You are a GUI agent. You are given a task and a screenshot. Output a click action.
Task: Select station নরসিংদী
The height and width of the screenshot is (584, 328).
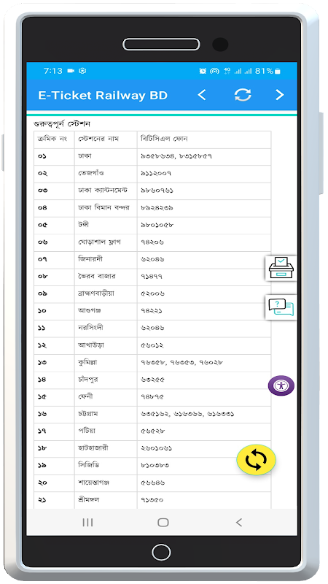[90, 328]
